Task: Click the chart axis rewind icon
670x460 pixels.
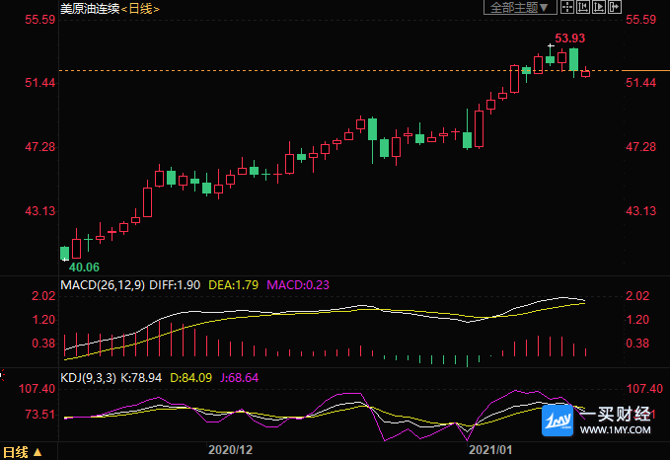Action: pos(583,7)
